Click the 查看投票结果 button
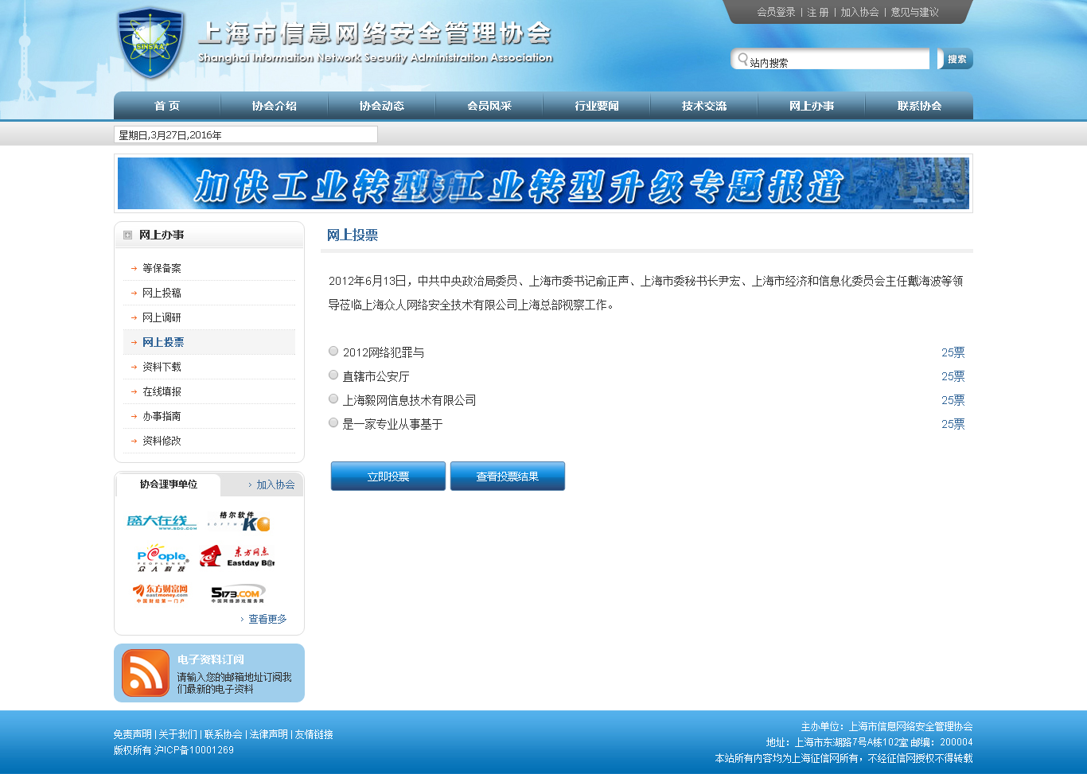The image size is (1087, 774). (507, 476)
